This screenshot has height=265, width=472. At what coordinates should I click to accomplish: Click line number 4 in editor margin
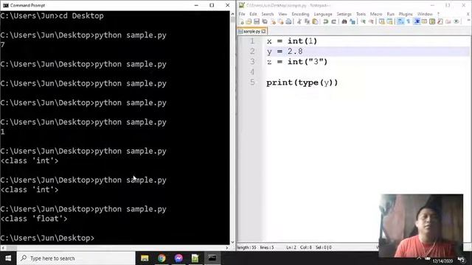252,72
